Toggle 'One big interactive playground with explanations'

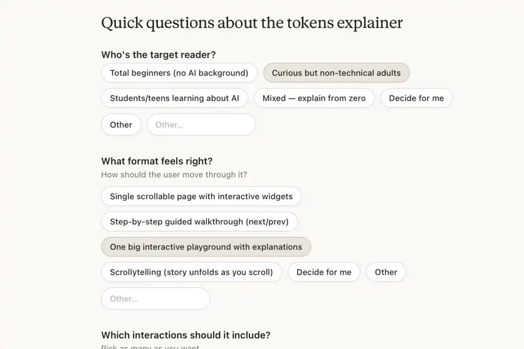[206, 247]
